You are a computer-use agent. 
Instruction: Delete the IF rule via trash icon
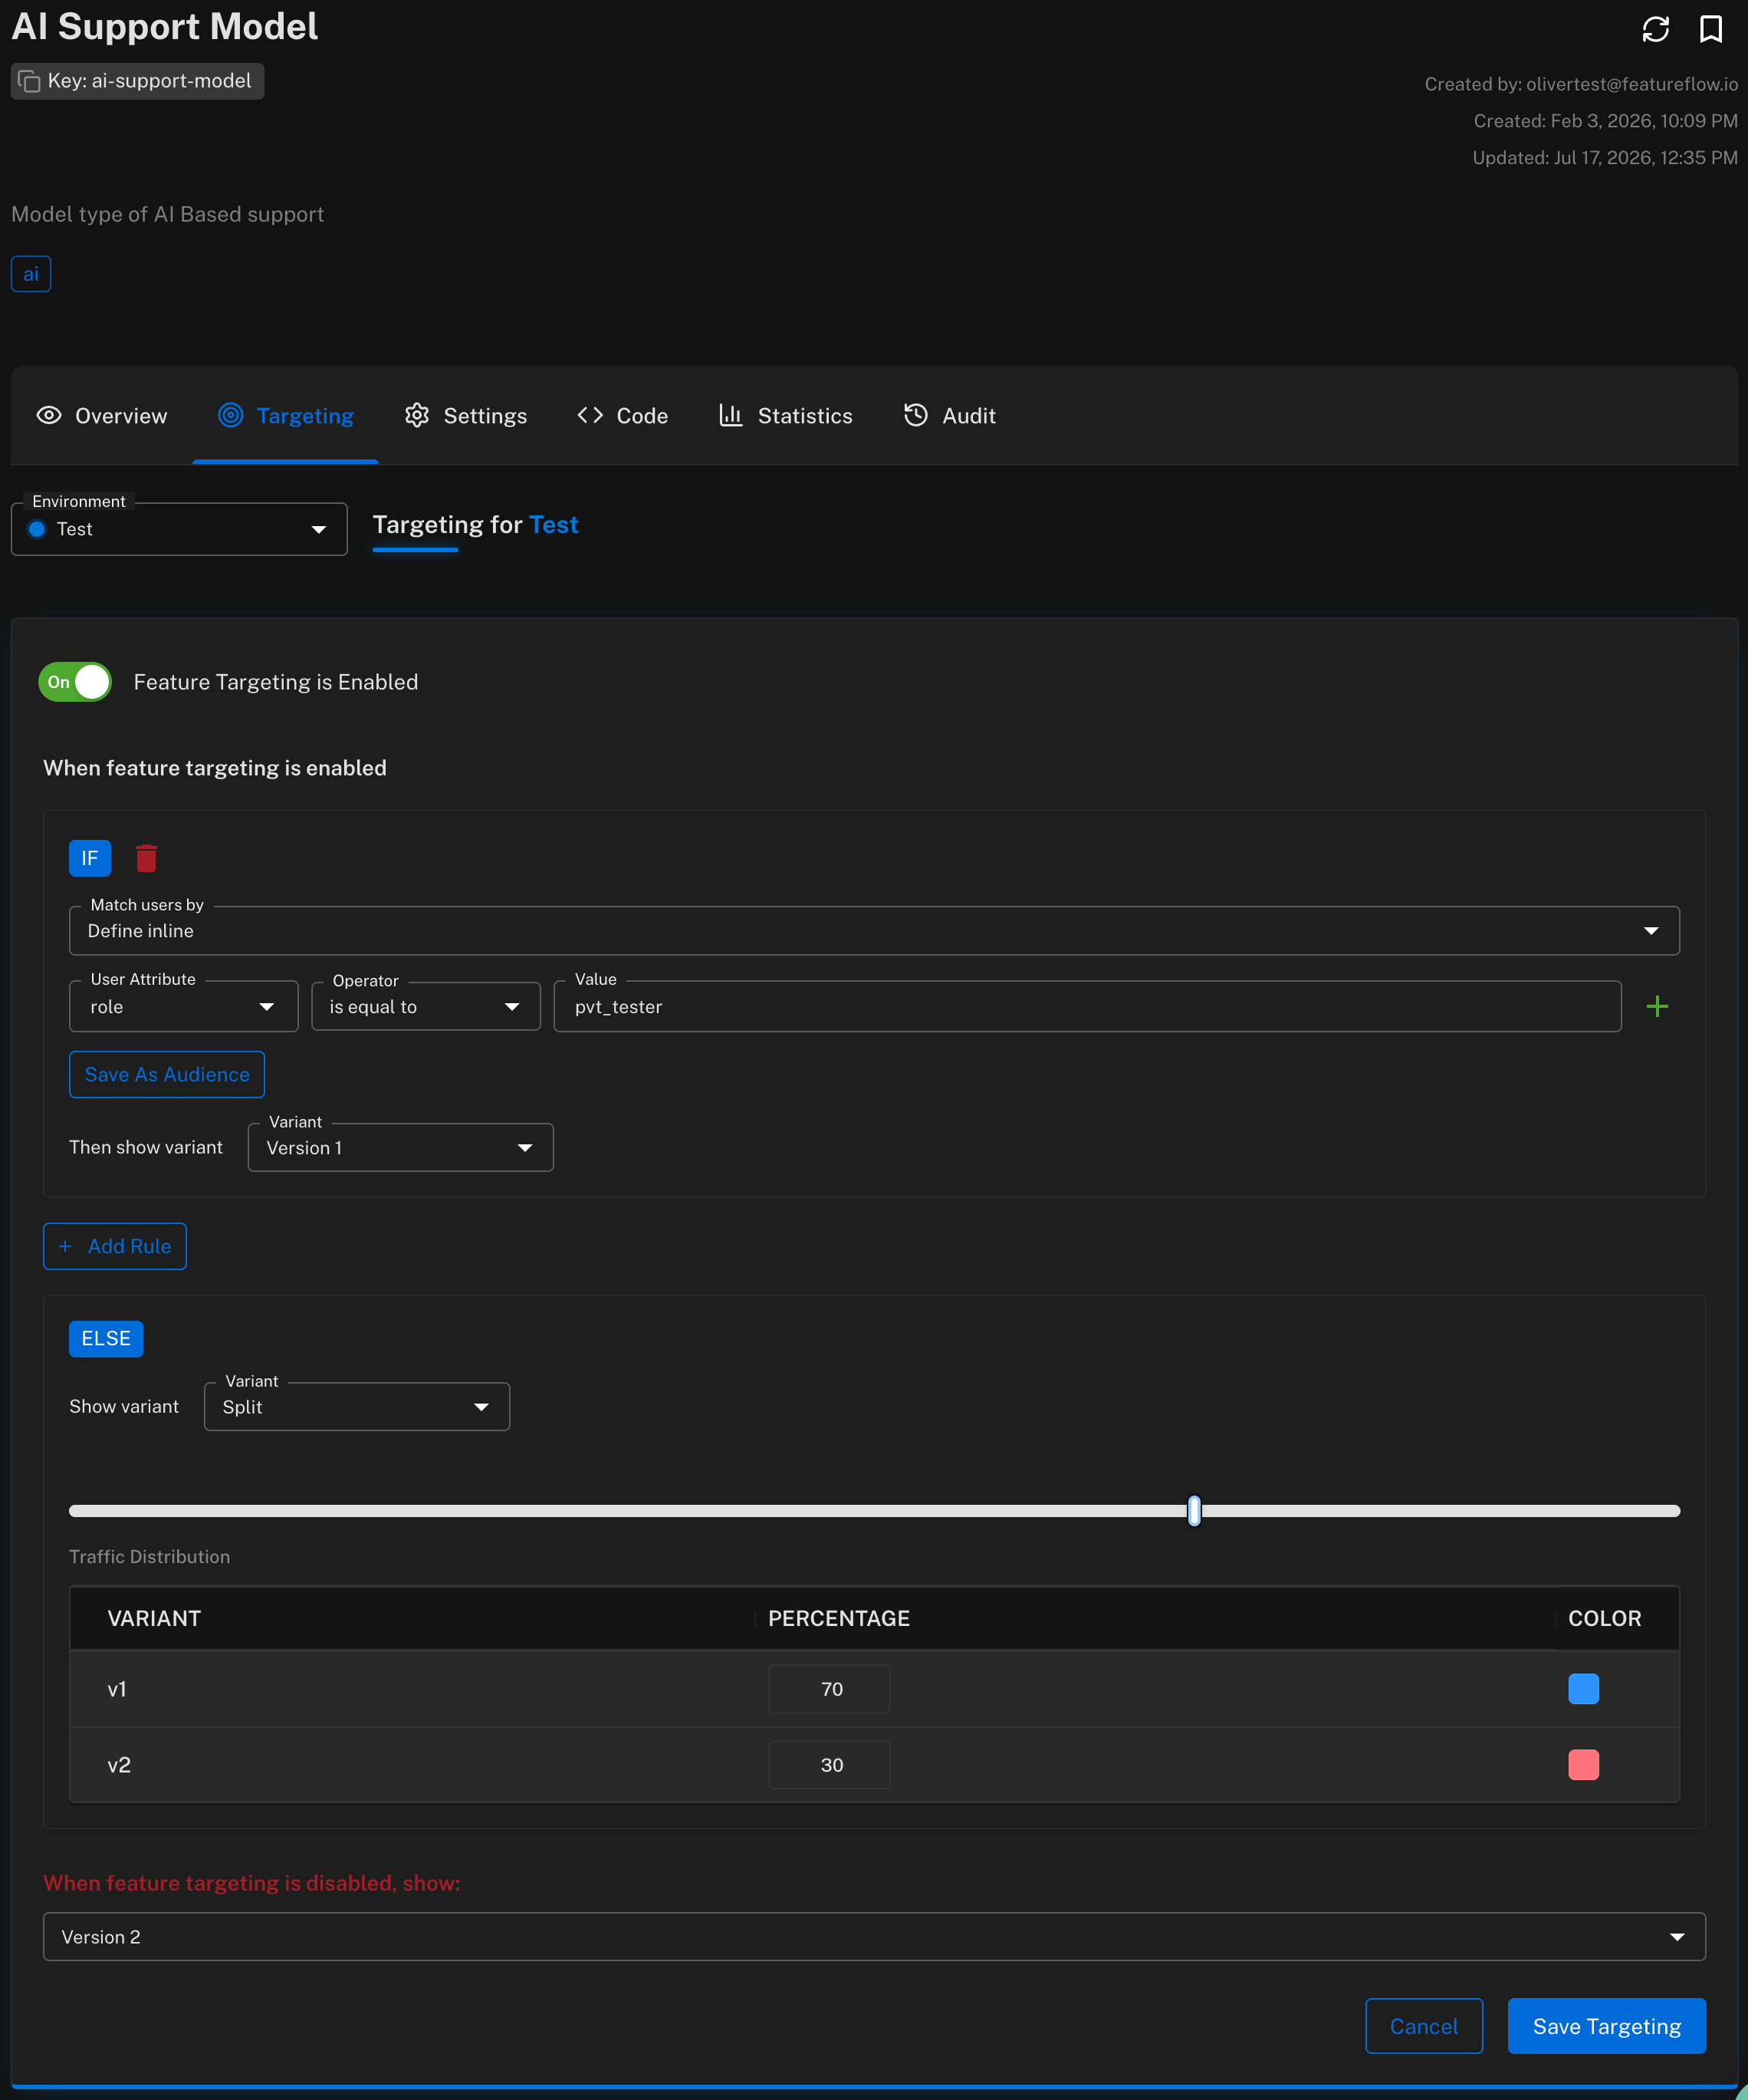[146, 858]
